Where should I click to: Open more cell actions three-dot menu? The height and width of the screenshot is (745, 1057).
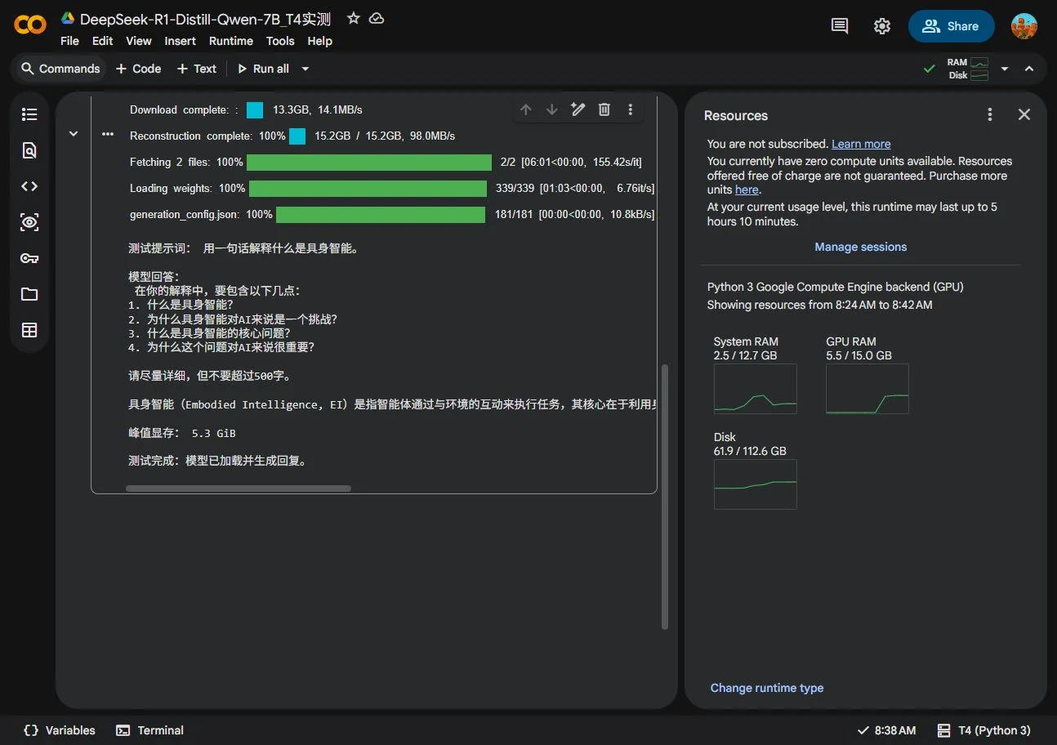click(x=631, y=109)
